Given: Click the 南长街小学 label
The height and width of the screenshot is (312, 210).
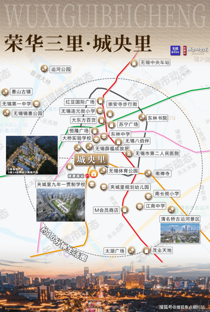Looking at the screenshot, I should pyautogui.click(x=167, y=194).
